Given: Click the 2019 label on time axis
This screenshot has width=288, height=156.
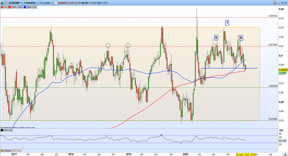Looking at the screenshot, I should click(129, 154).
